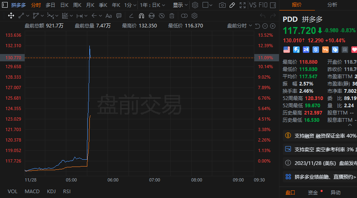Click the zoom out minus button
The image size is (357, 198).
coord(264,26)
